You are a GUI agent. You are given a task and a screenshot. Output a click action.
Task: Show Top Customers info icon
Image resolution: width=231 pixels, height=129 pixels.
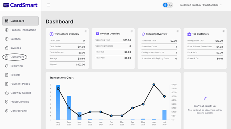click(224, 31)
